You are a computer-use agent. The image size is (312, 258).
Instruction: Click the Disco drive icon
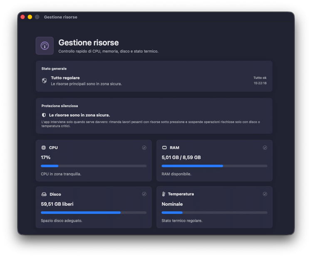coord(44,194)
